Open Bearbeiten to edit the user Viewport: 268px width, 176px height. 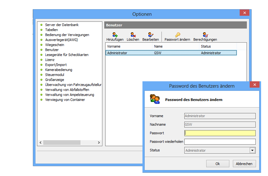[x=151, y=35]
